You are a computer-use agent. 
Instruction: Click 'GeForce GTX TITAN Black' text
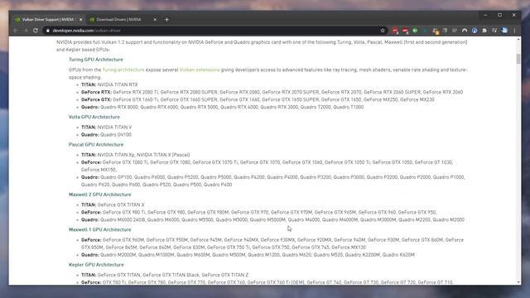pyautogui.click(x=171, y=275)
